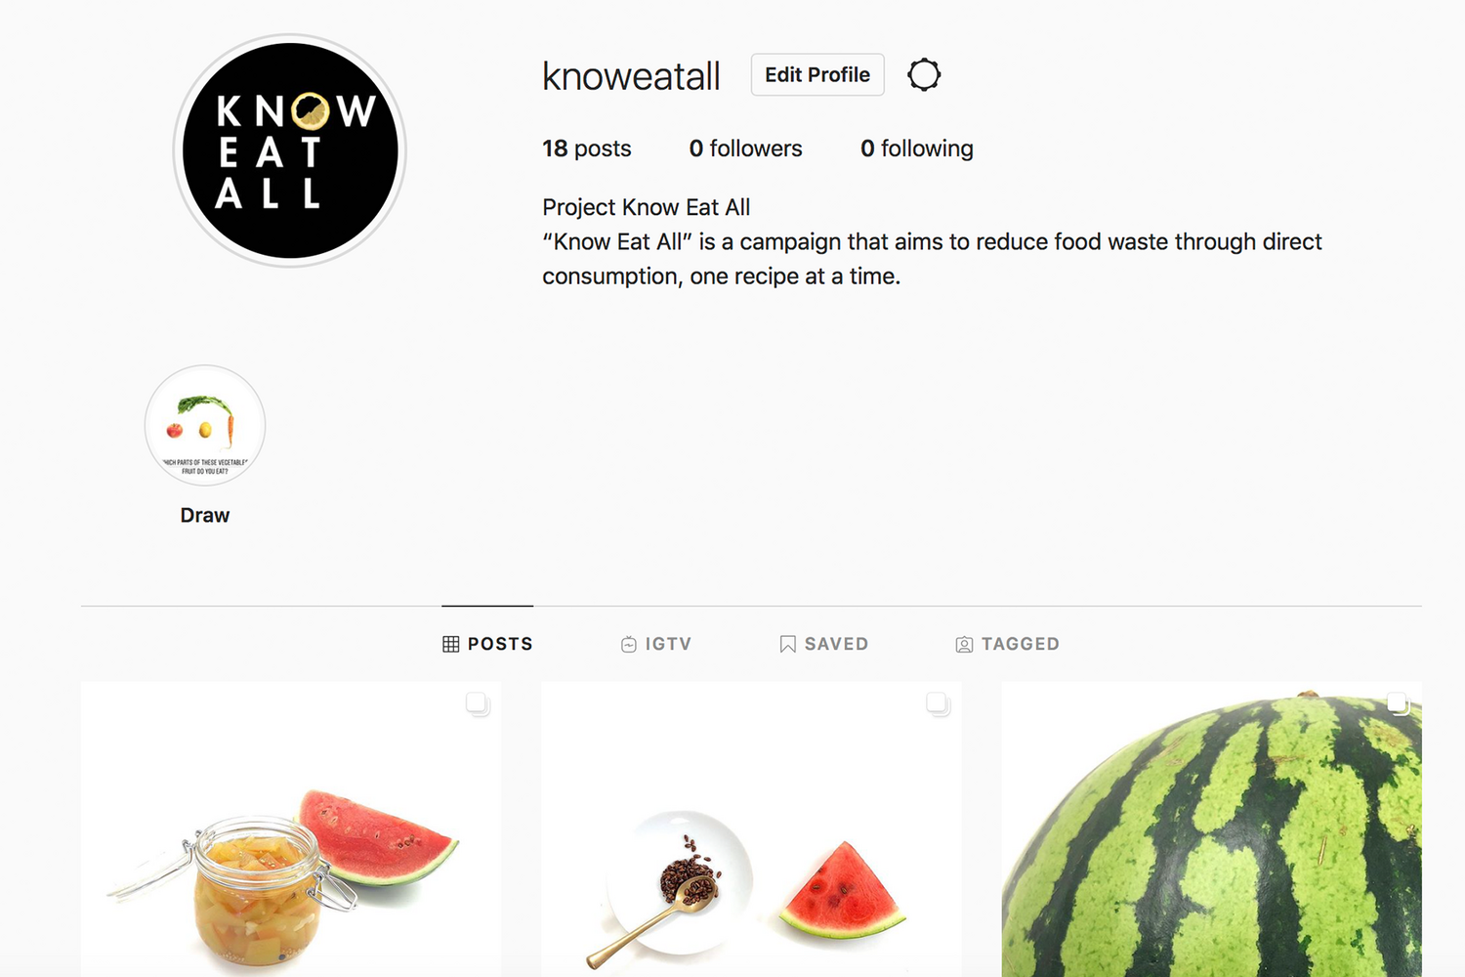Click the carousel icon on the watermelon jar post
This screenshot has width=1465, height=977.
click(x=478, y=703)
